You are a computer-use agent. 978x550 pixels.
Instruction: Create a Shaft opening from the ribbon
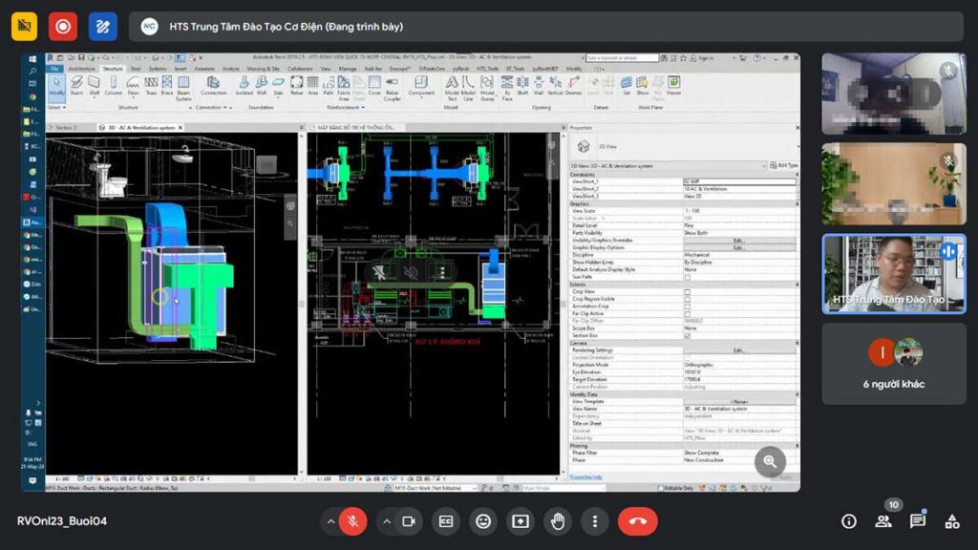pyautogui.click(x=521, y=86)
